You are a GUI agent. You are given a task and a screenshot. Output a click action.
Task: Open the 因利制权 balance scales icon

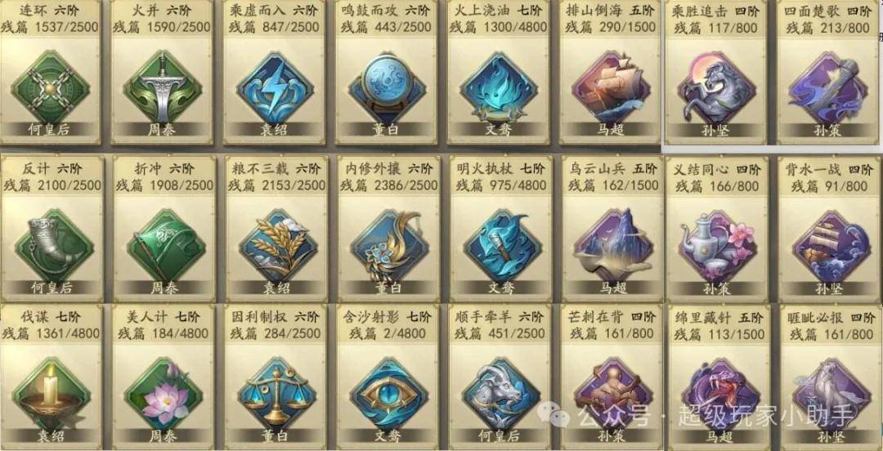(276, 394)
